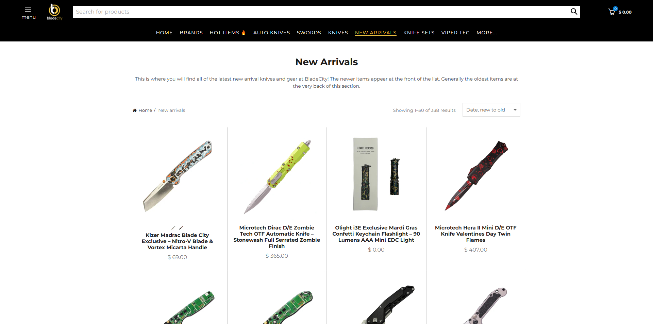Open Microtech Hera II Mini Valentines title link
The image size is (653, 324).
(475, 234)
